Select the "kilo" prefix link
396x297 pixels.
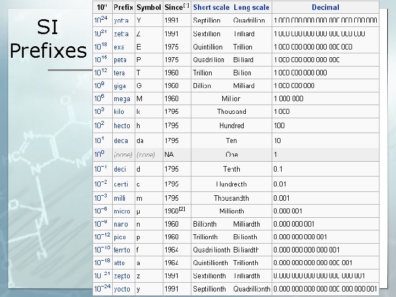119,112
